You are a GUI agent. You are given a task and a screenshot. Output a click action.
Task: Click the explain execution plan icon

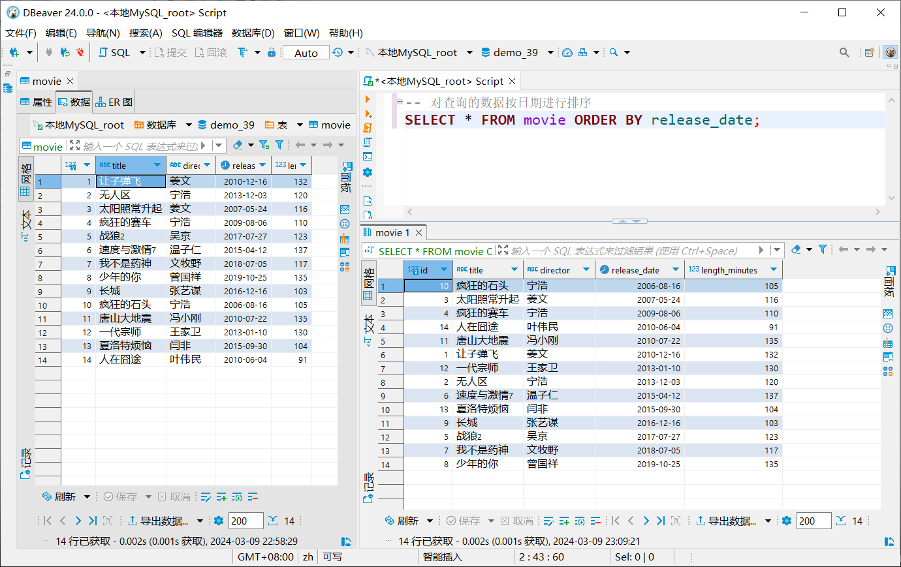click(x=368, y=142)
